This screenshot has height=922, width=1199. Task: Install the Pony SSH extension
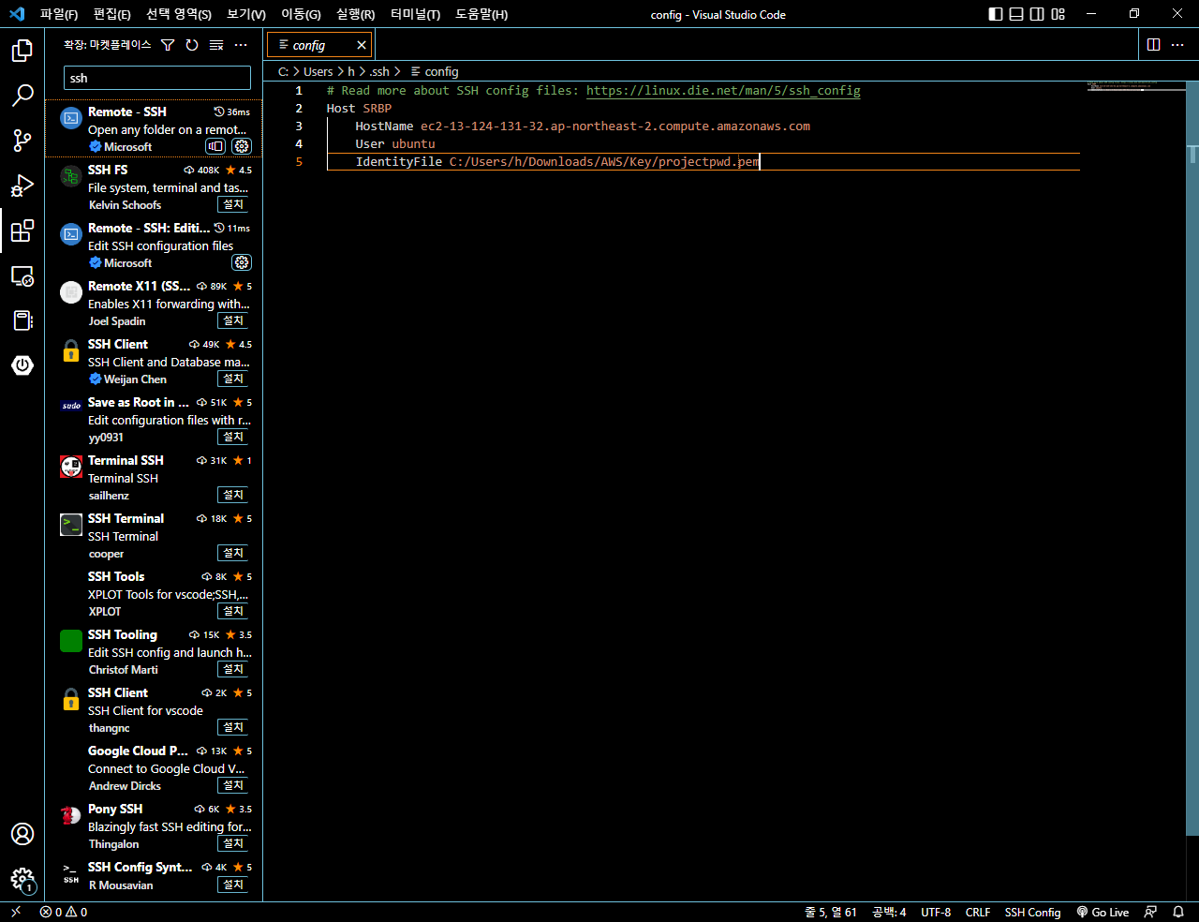[x=233, y=843]
